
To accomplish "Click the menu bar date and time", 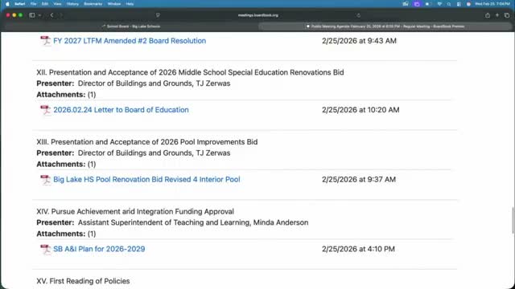I will pyautogui.click(x=492, y=4).
